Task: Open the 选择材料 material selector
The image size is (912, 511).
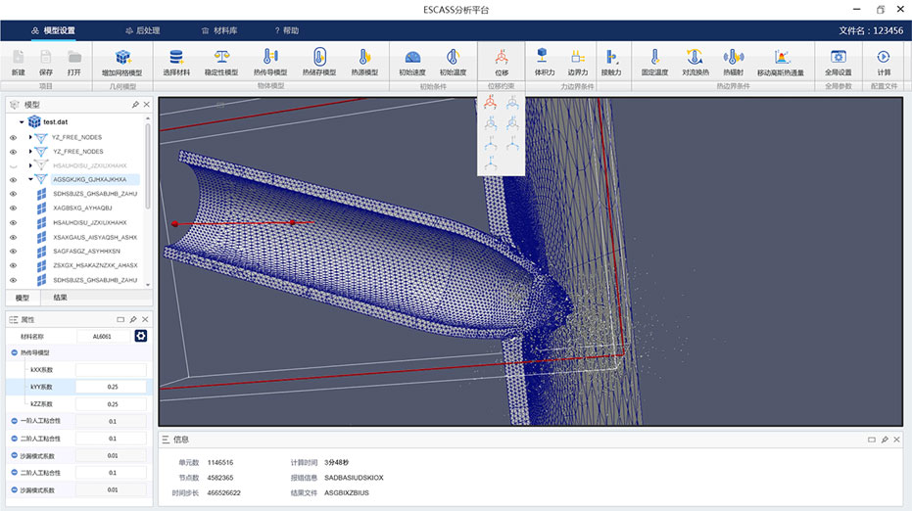Action: pos(176,58)
